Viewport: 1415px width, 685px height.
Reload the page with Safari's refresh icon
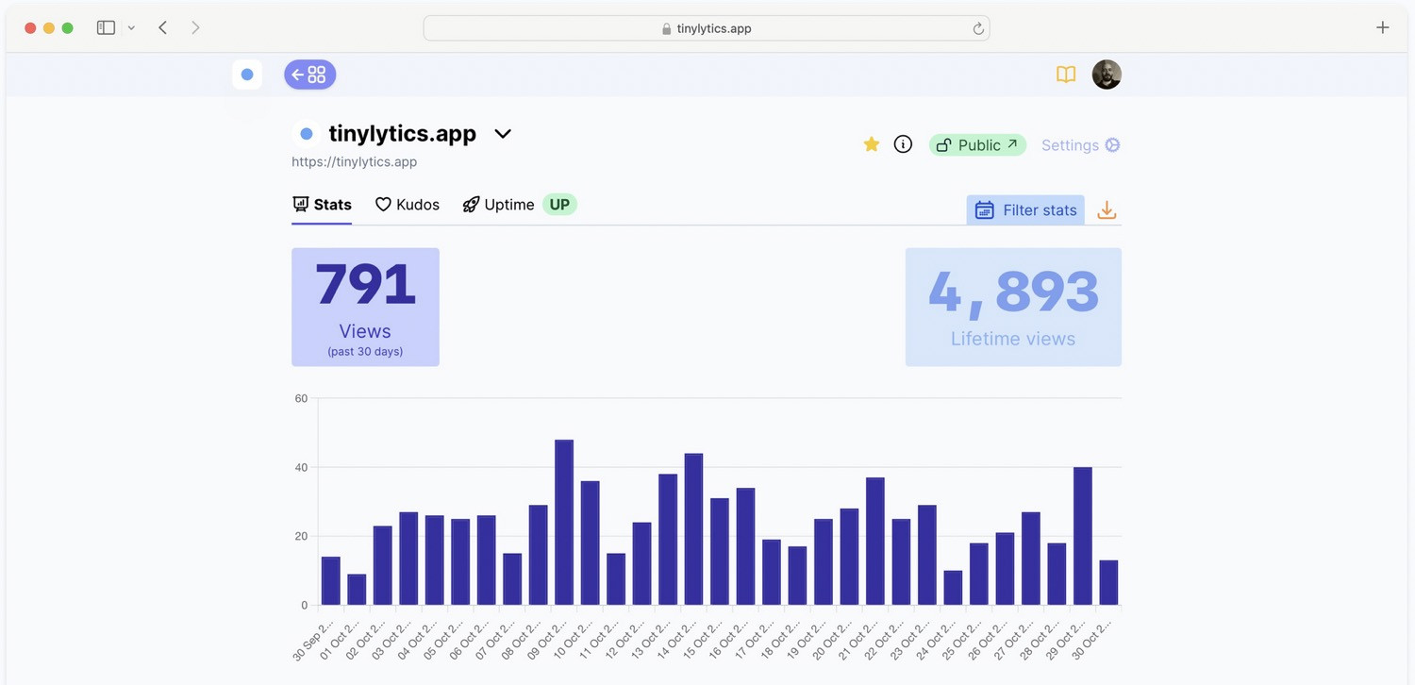coord(978,27)
